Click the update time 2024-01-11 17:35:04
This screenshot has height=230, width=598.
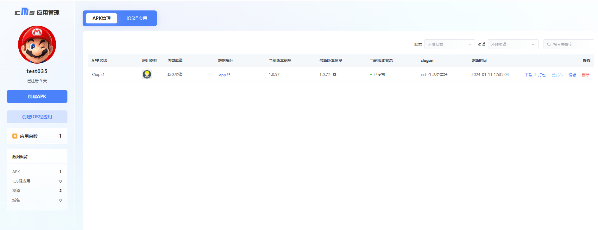pos(490,75)
